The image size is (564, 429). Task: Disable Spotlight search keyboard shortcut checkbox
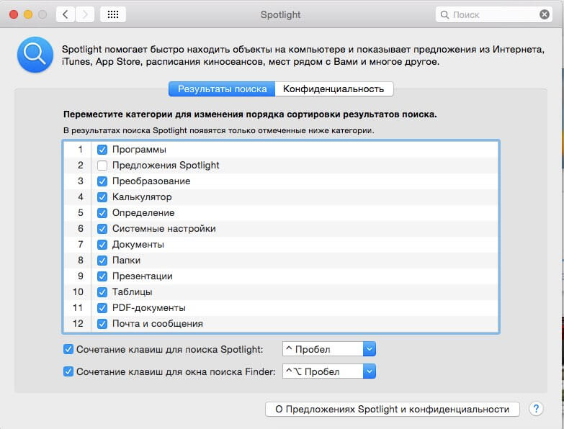point(68,349)
